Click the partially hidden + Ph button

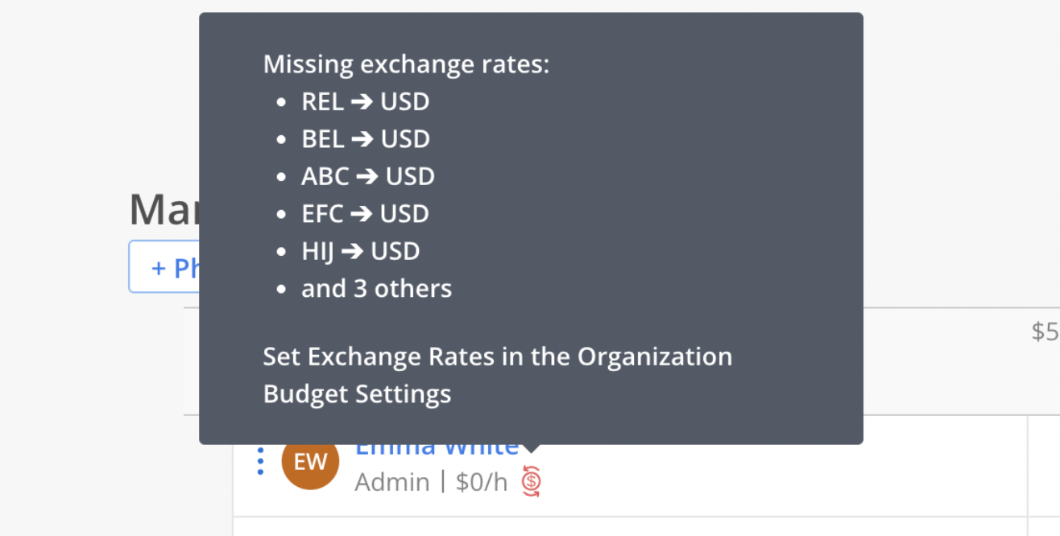[164, 266]
